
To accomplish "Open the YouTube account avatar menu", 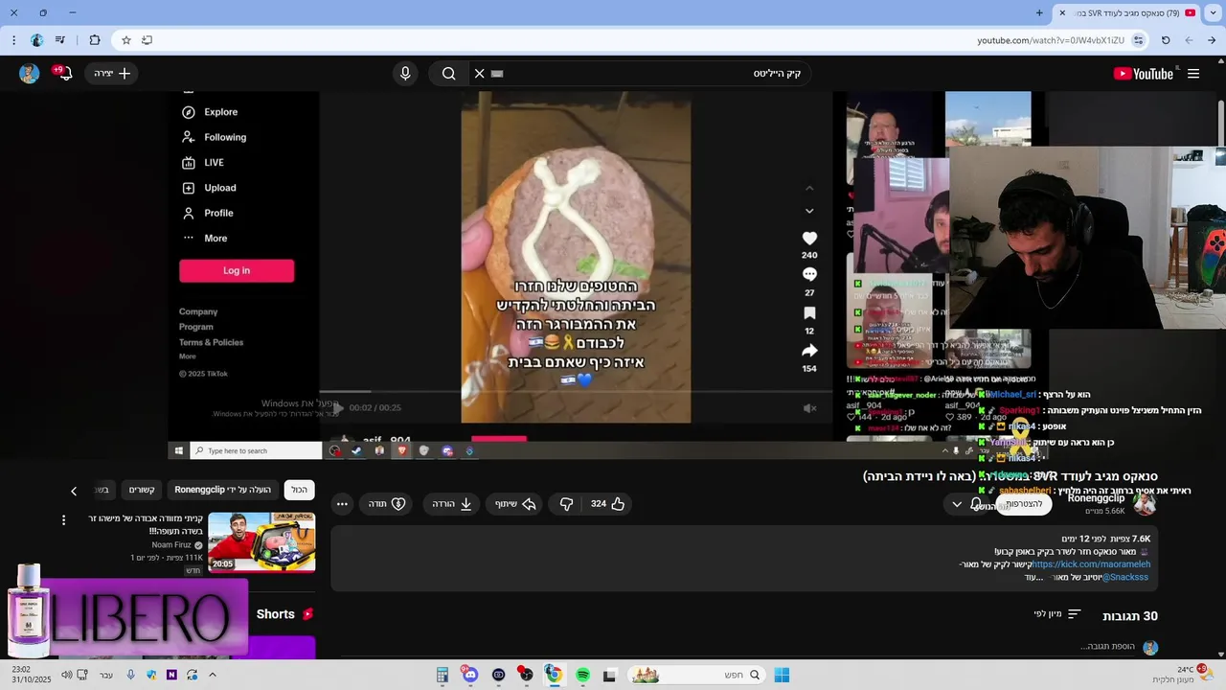I will (29, 74).
